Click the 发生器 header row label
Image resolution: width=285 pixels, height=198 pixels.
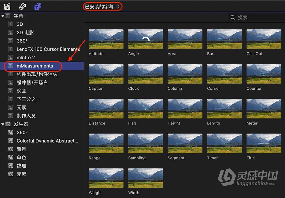[x=21, y=124]
